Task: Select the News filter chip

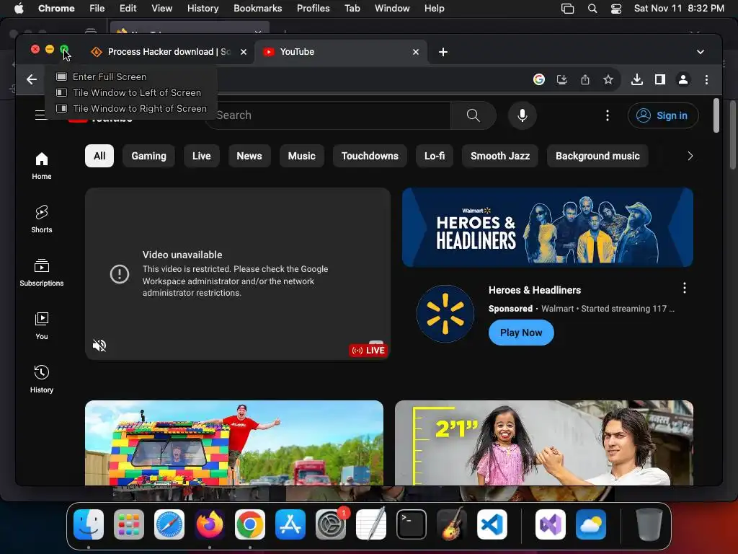Action: [249, 156]
